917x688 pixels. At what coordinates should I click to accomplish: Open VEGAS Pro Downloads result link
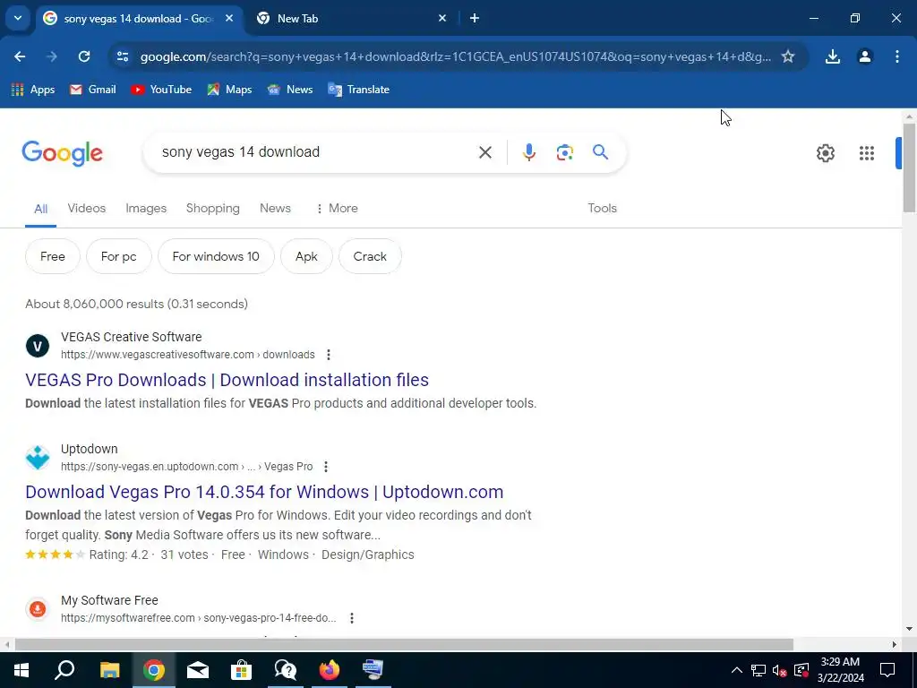click(227, 380)
